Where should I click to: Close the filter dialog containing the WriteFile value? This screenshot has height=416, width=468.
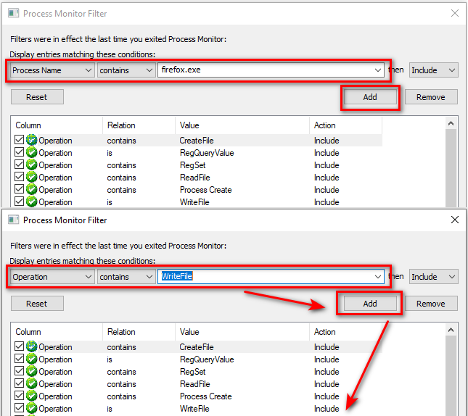pyautogui.click(x=454, y=220)
